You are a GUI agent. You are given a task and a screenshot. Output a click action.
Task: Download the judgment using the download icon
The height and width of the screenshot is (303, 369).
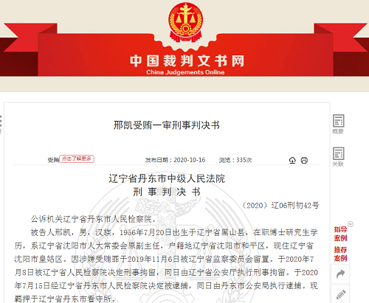(292, 160)
